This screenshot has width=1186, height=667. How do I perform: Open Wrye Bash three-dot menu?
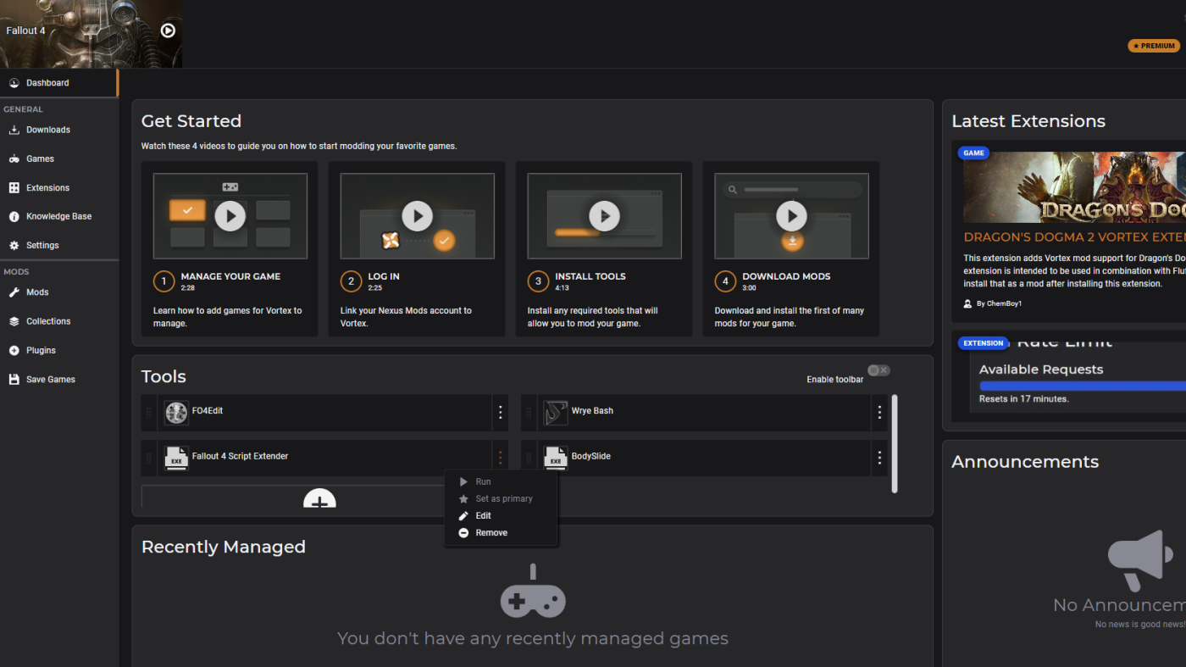(x=879, y=412)
